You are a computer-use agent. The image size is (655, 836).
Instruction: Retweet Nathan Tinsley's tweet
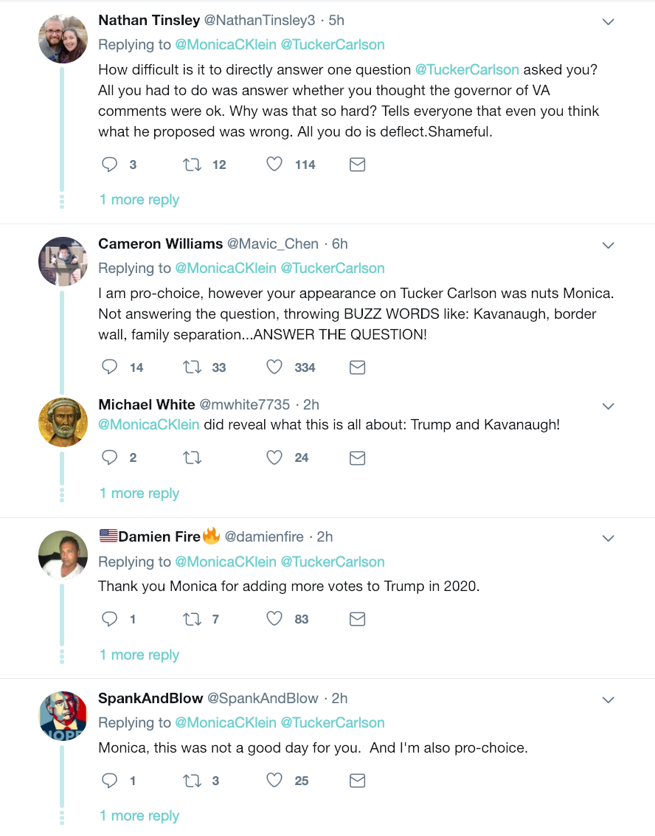[x=192, y=165]
